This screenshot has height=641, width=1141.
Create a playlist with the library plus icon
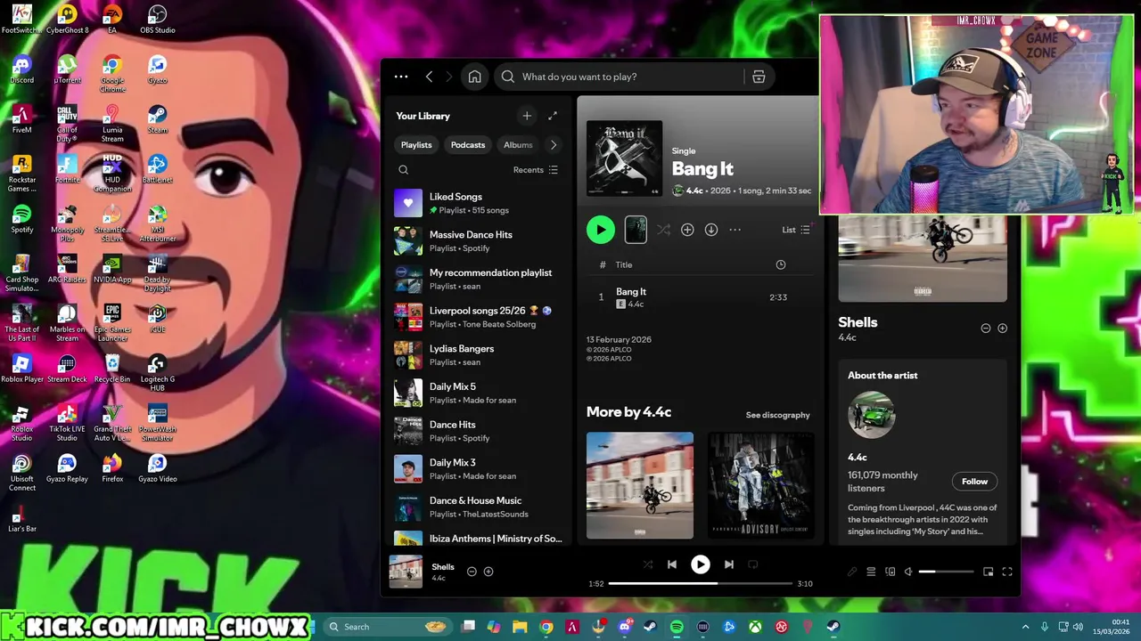(527, 116)
